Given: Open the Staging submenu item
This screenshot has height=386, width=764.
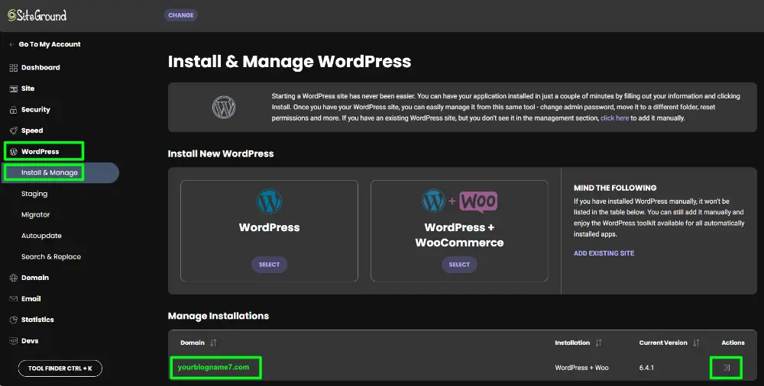Looking at the screenshot, I should [34, 194].
